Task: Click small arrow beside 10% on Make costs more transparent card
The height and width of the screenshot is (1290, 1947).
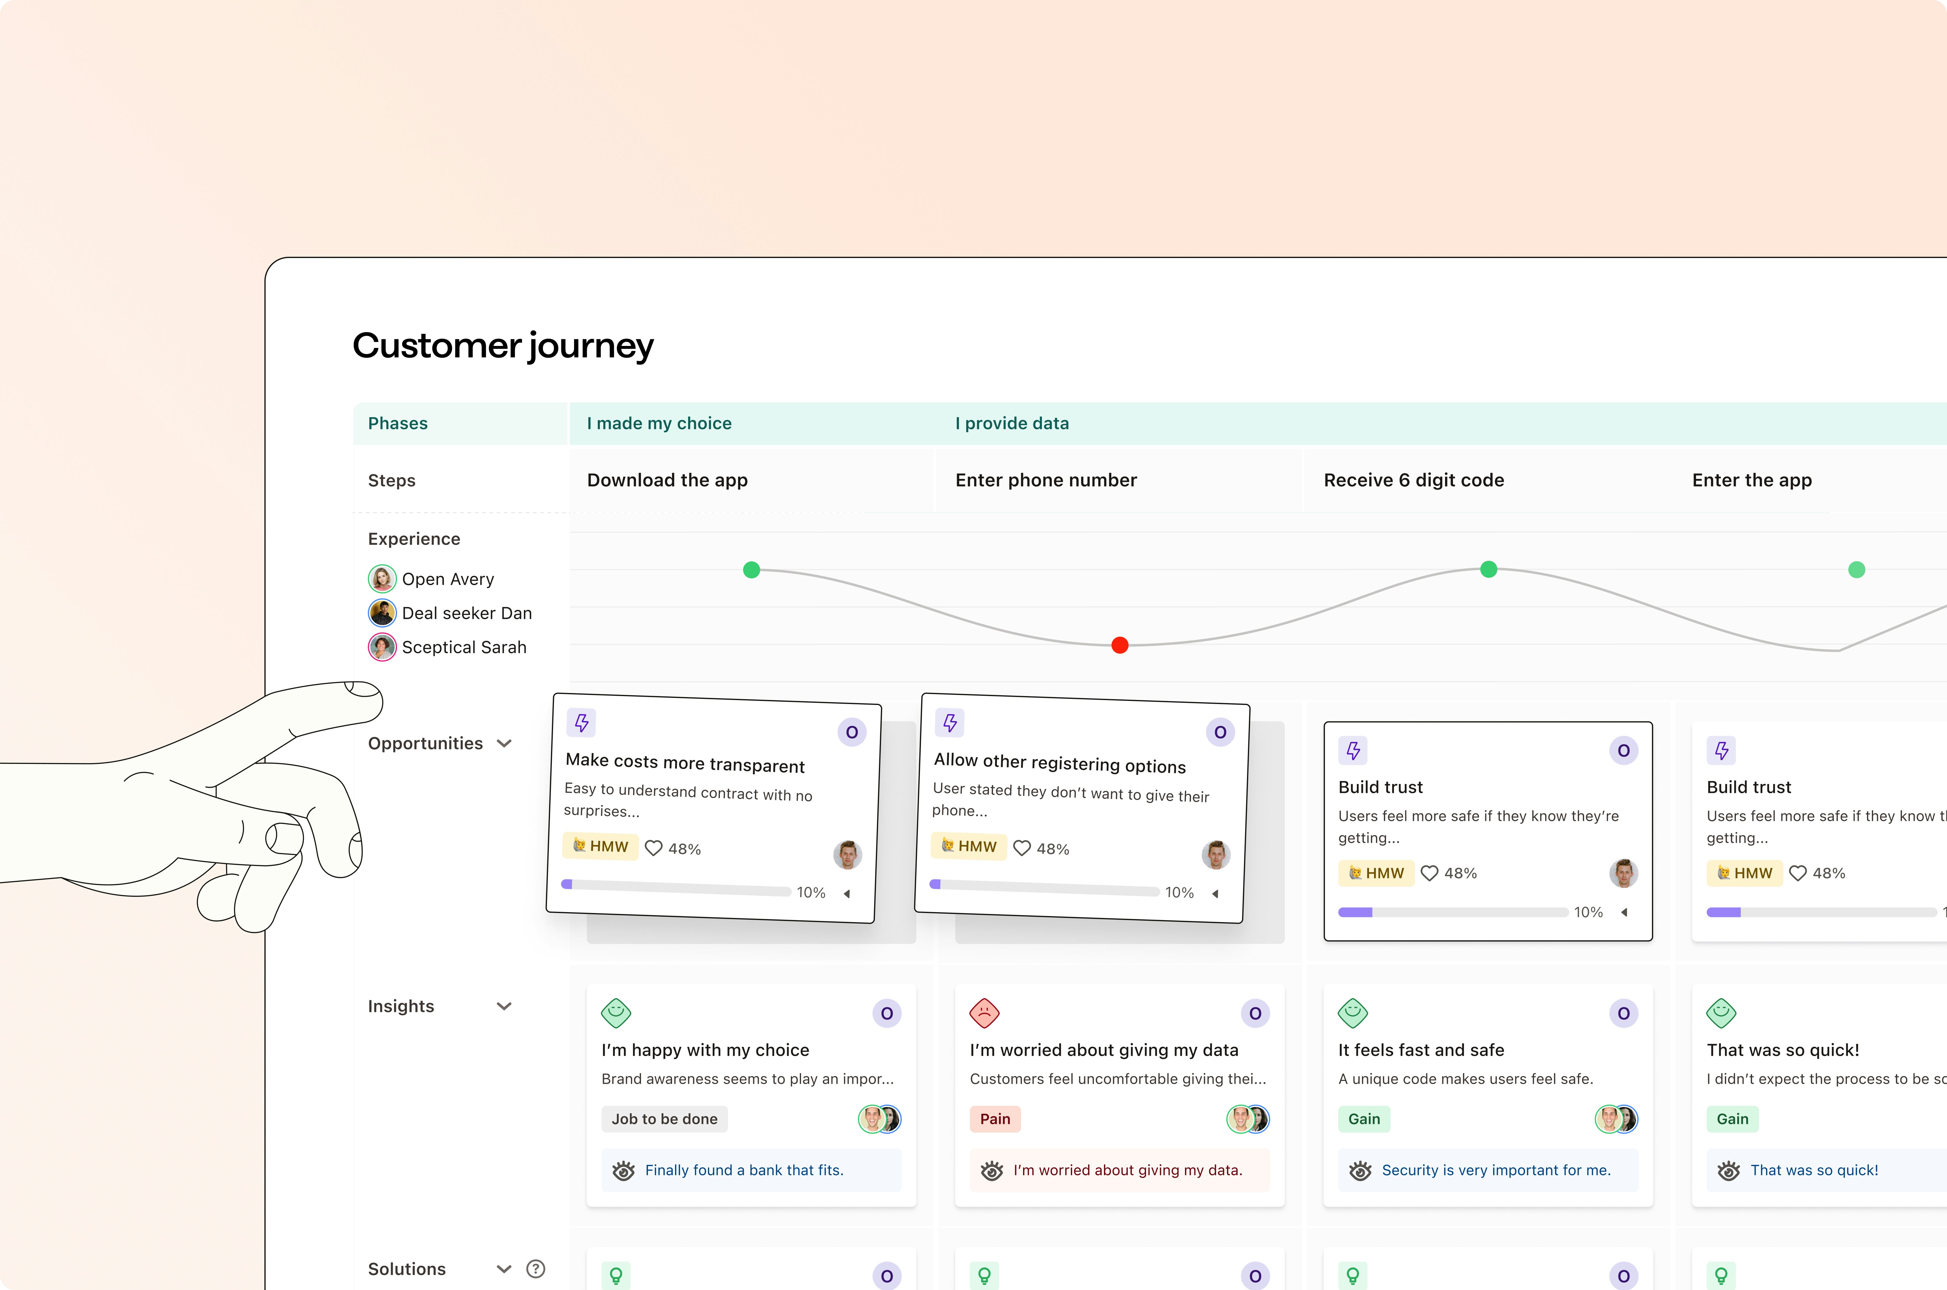Action: 847,894
